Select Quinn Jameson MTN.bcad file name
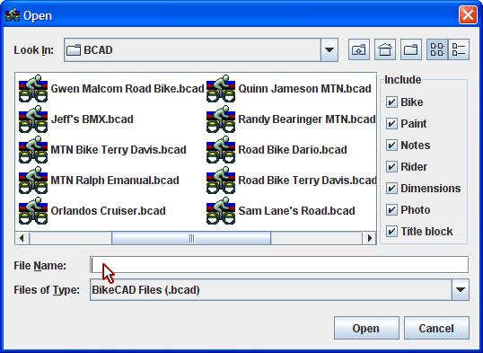Image resolution: width=483 pixels, height=353 pixels. pyautogui.click(x=304, y=89)
